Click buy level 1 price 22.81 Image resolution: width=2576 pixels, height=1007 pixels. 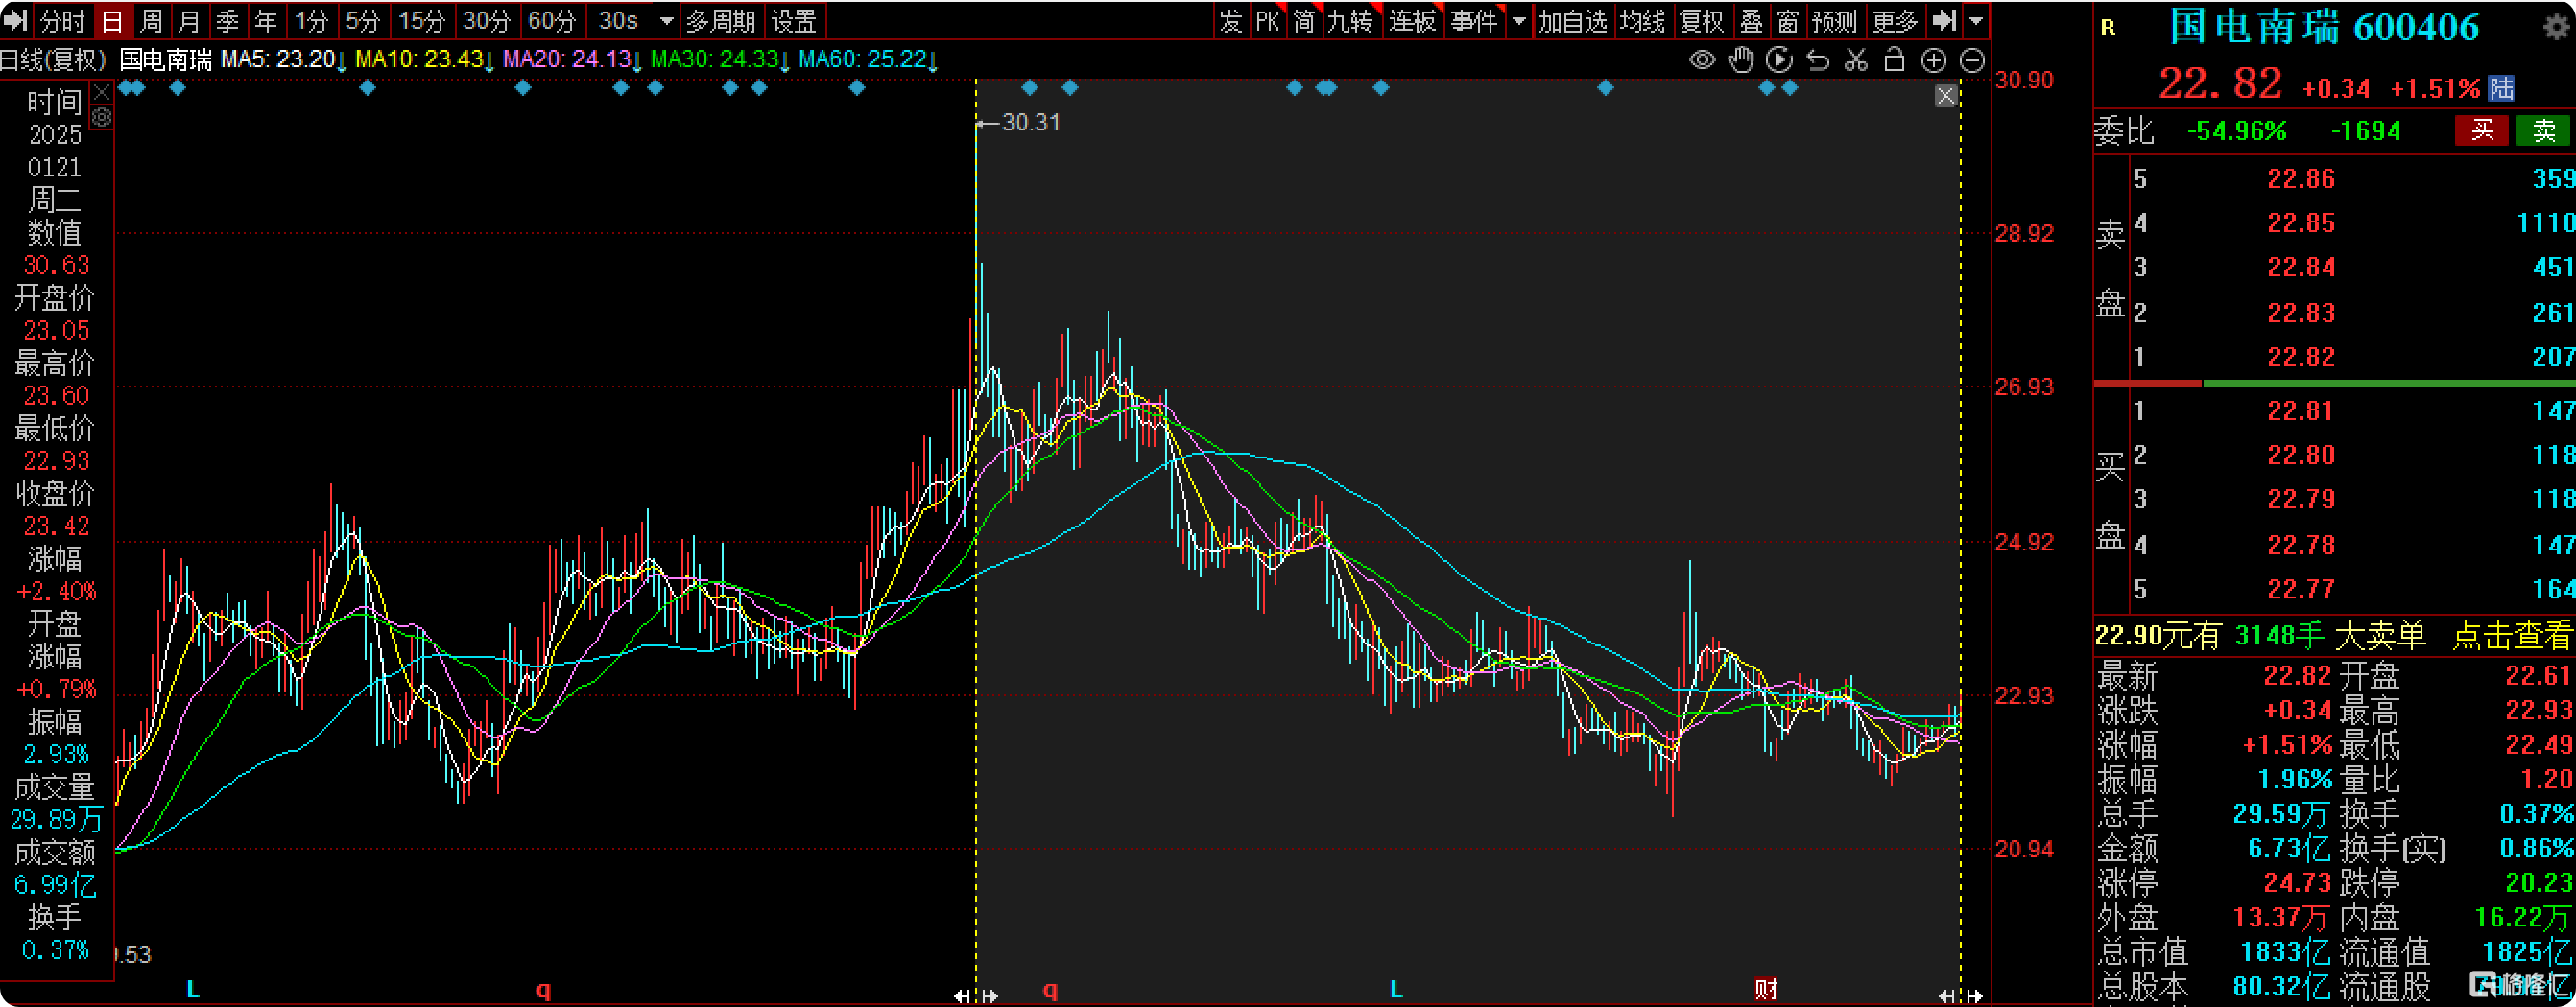[2301, 411]
